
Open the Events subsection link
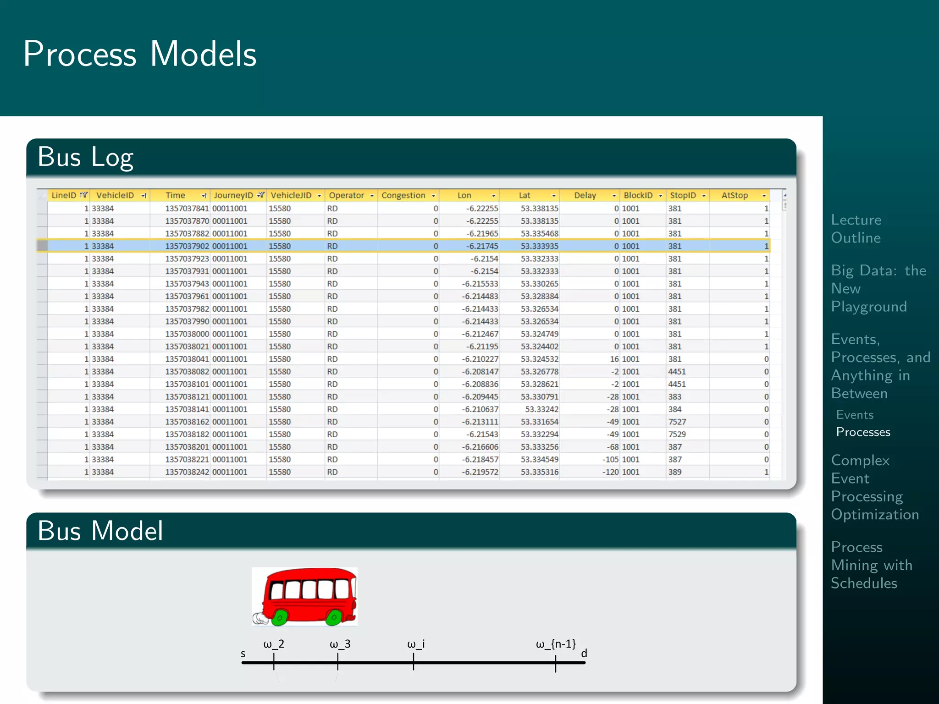(855, 415)
